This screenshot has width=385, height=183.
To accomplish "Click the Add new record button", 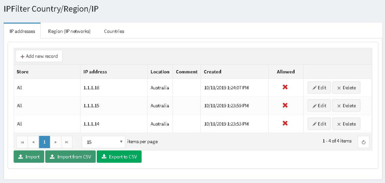I will point(39,56).
